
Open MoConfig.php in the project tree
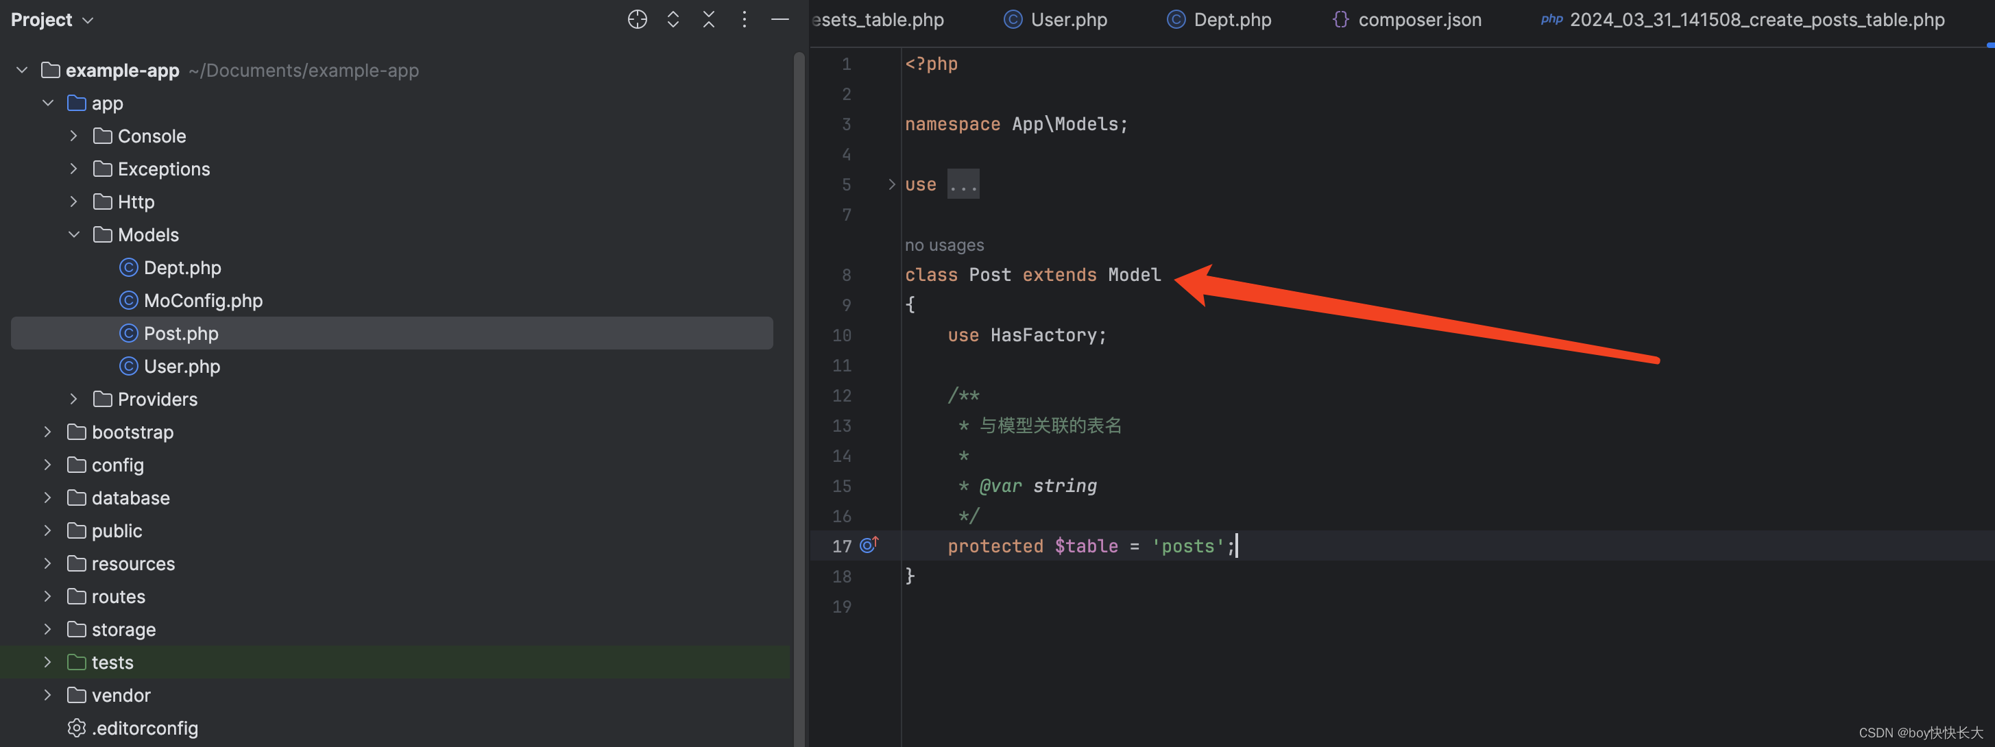pyautogui.click(x=203, y=300)
